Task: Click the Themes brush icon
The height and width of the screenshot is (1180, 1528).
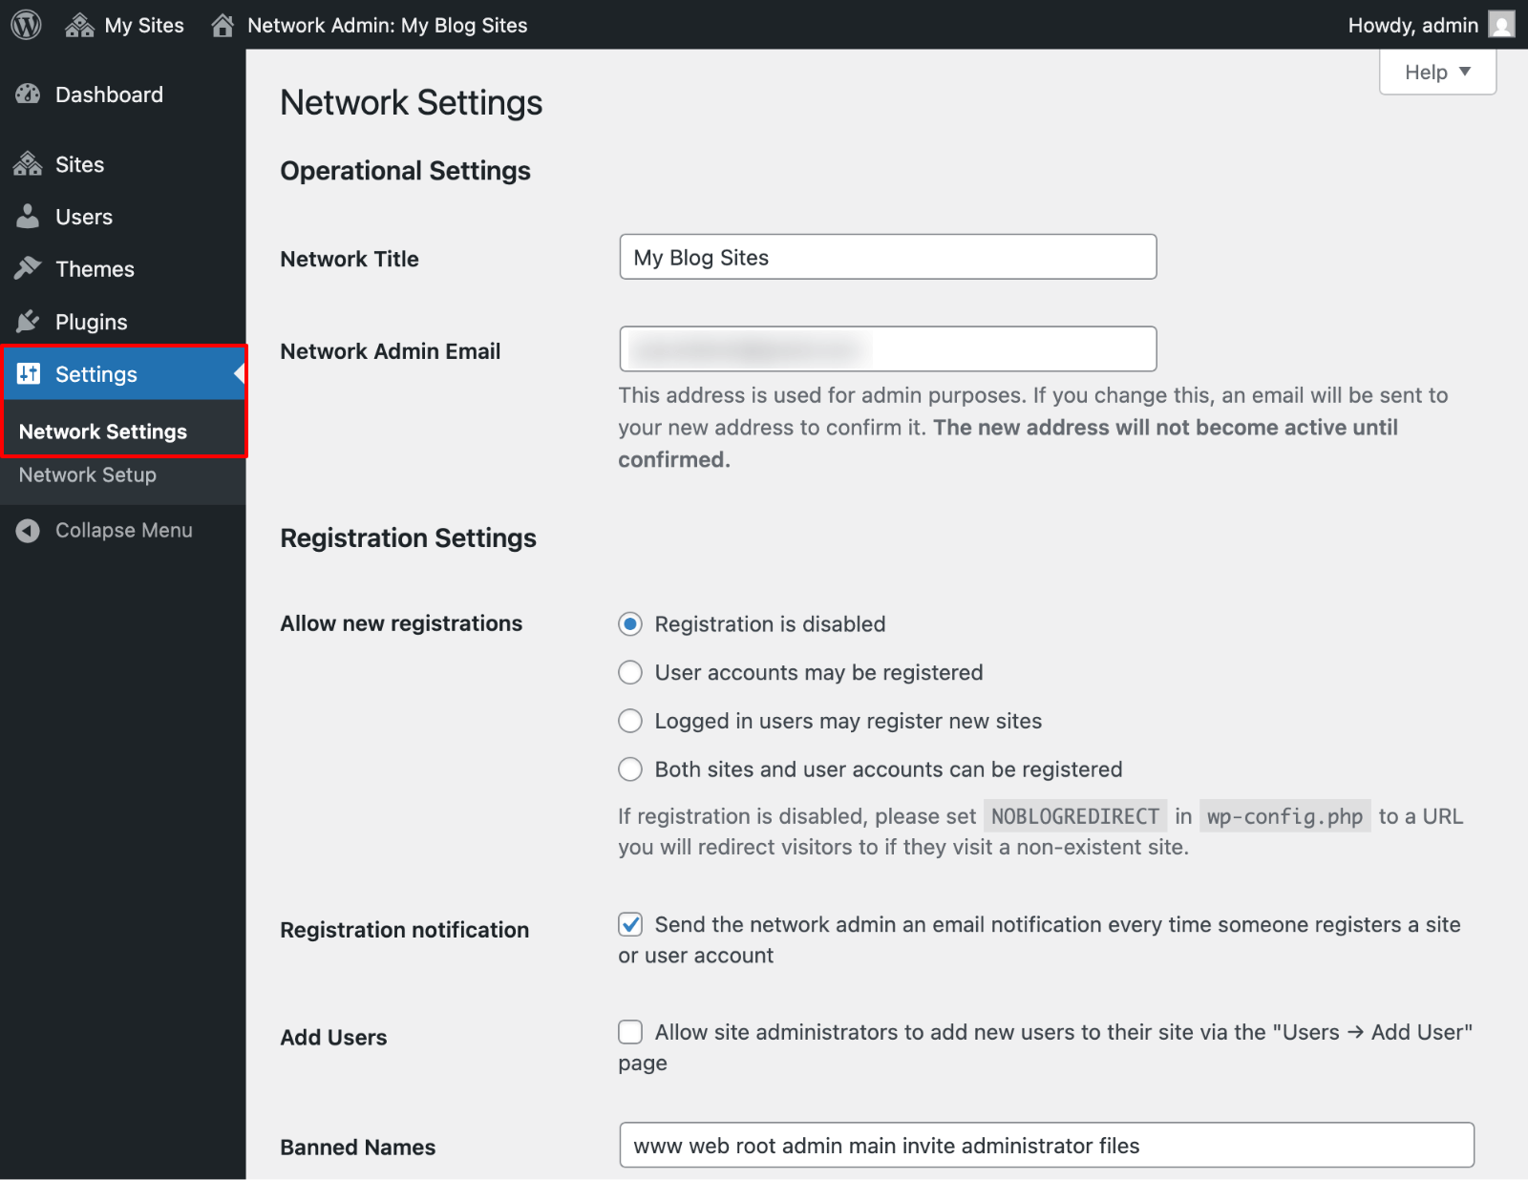Action: (28, 268)
